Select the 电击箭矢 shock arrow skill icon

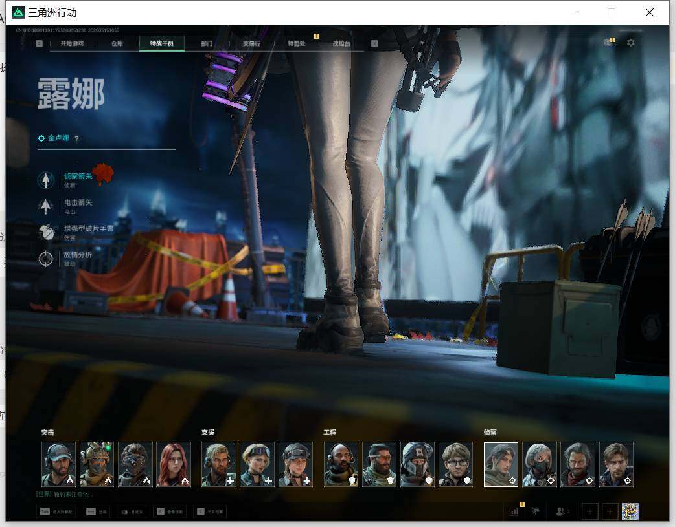[x=45, y=206]
